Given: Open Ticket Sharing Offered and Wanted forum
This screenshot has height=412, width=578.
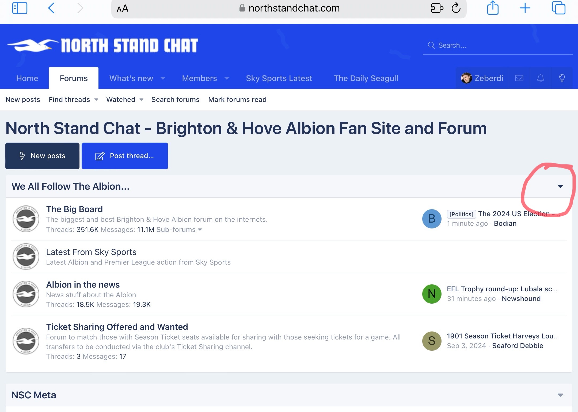Looking at the screenshot, I should tap(117, 327).
